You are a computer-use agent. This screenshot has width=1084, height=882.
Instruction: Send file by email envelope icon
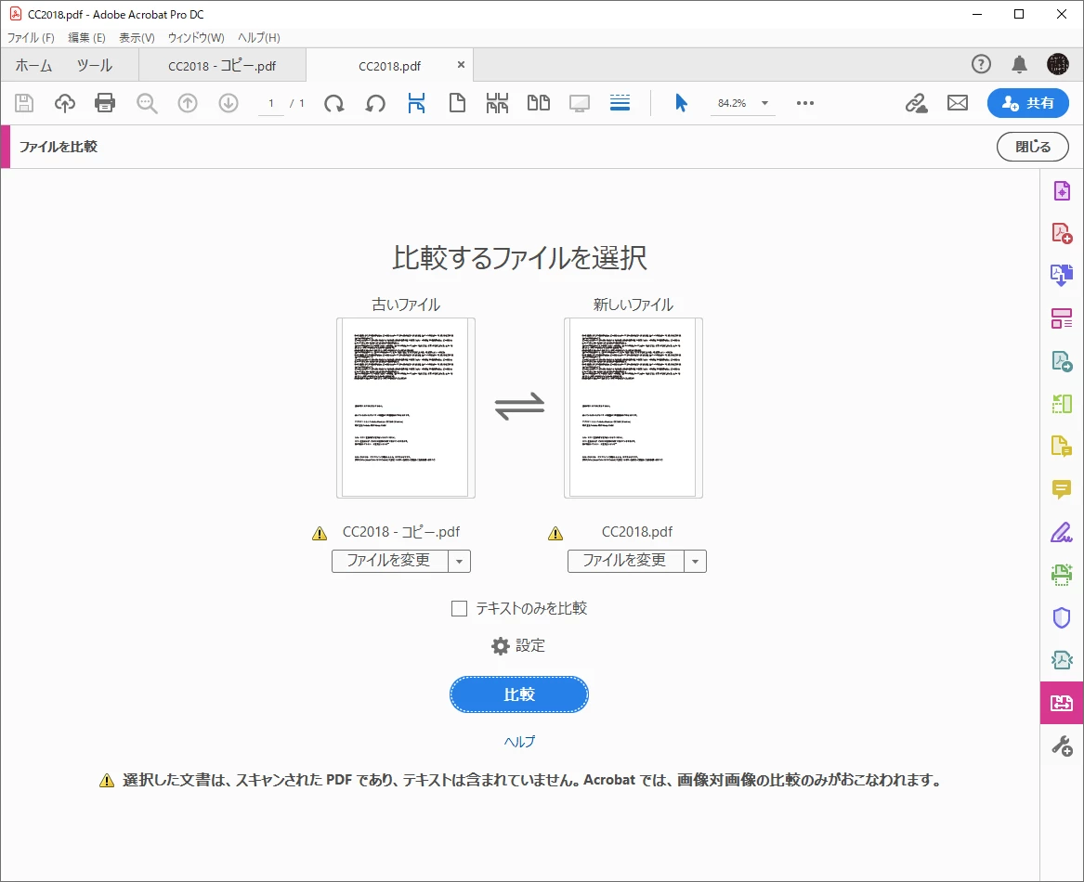(x=958, y=103)
